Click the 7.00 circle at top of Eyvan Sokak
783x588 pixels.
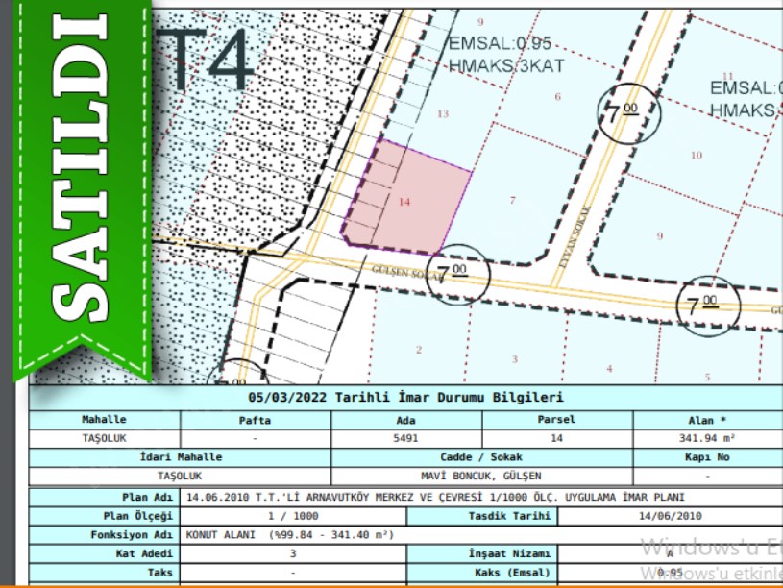pos(627,110)
